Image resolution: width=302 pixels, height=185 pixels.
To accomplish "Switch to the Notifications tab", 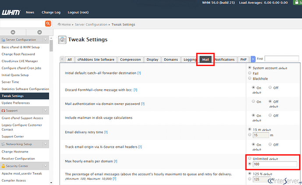I will (x=225, y=59).
